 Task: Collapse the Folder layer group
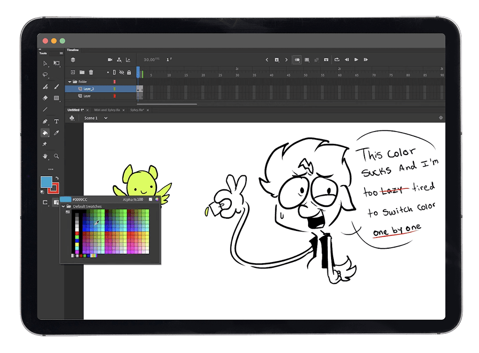coord(69,82)
